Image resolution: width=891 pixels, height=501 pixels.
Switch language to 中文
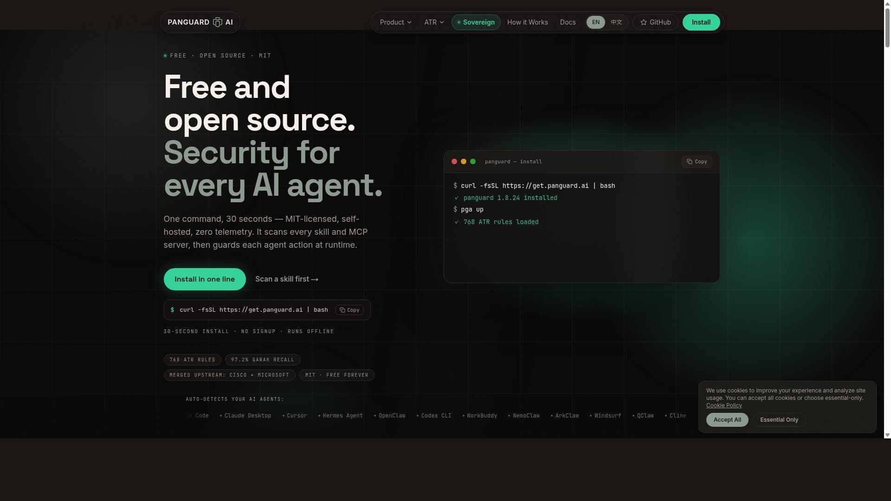[616, 22]
